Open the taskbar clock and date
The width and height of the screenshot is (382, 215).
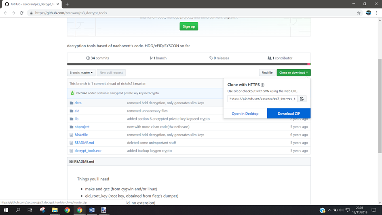coord(360,210)
